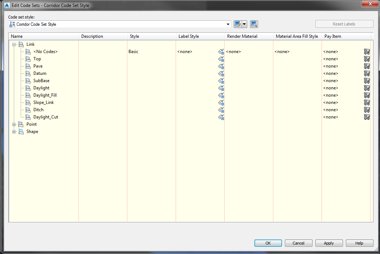Click label style icon in Ditch row
The image size is (380, 254).
click(x=221, y=110)
